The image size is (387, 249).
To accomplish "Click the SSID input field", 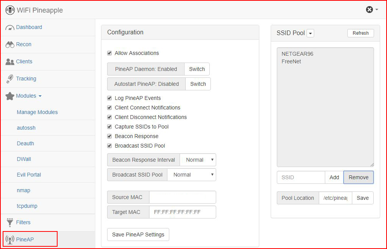I will pos(301,177).
